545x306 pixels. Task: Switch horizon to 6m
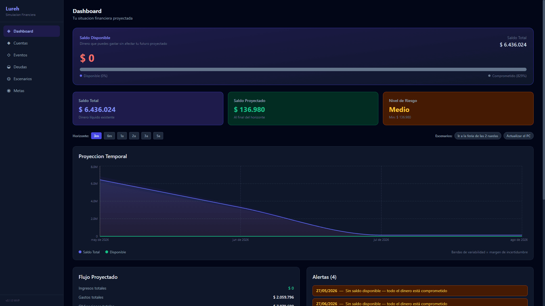pyautogui.click(x=110, y=136)
